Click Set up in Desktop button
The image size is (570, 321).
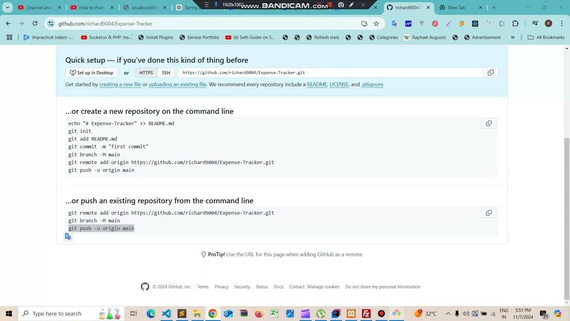tap(92, 73)
